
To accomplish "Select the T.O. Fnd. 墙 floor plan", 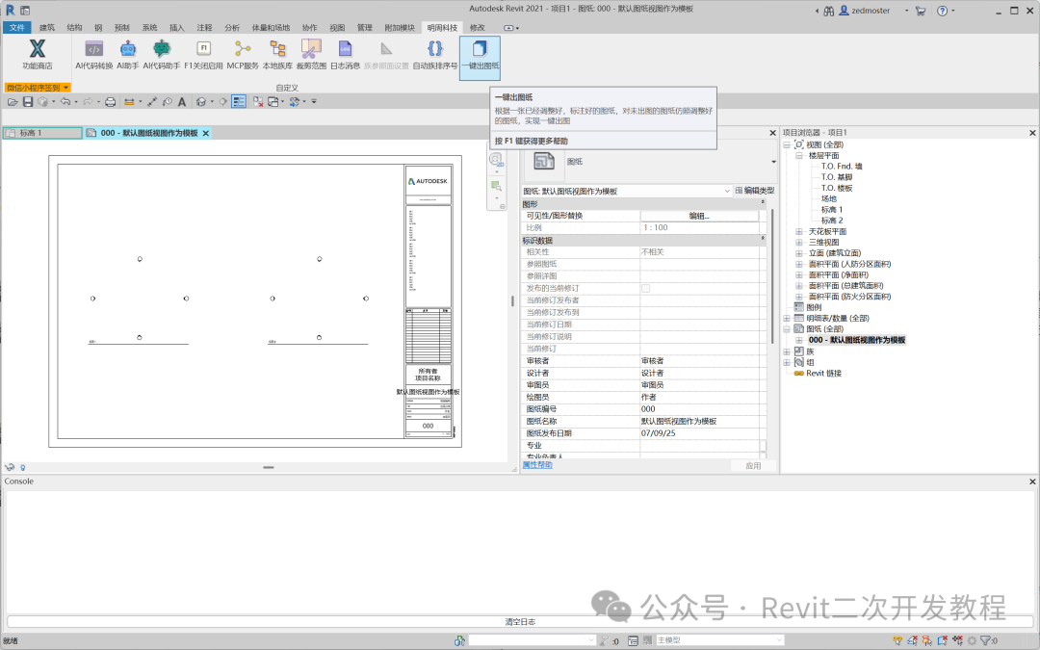I will point(842,167).
